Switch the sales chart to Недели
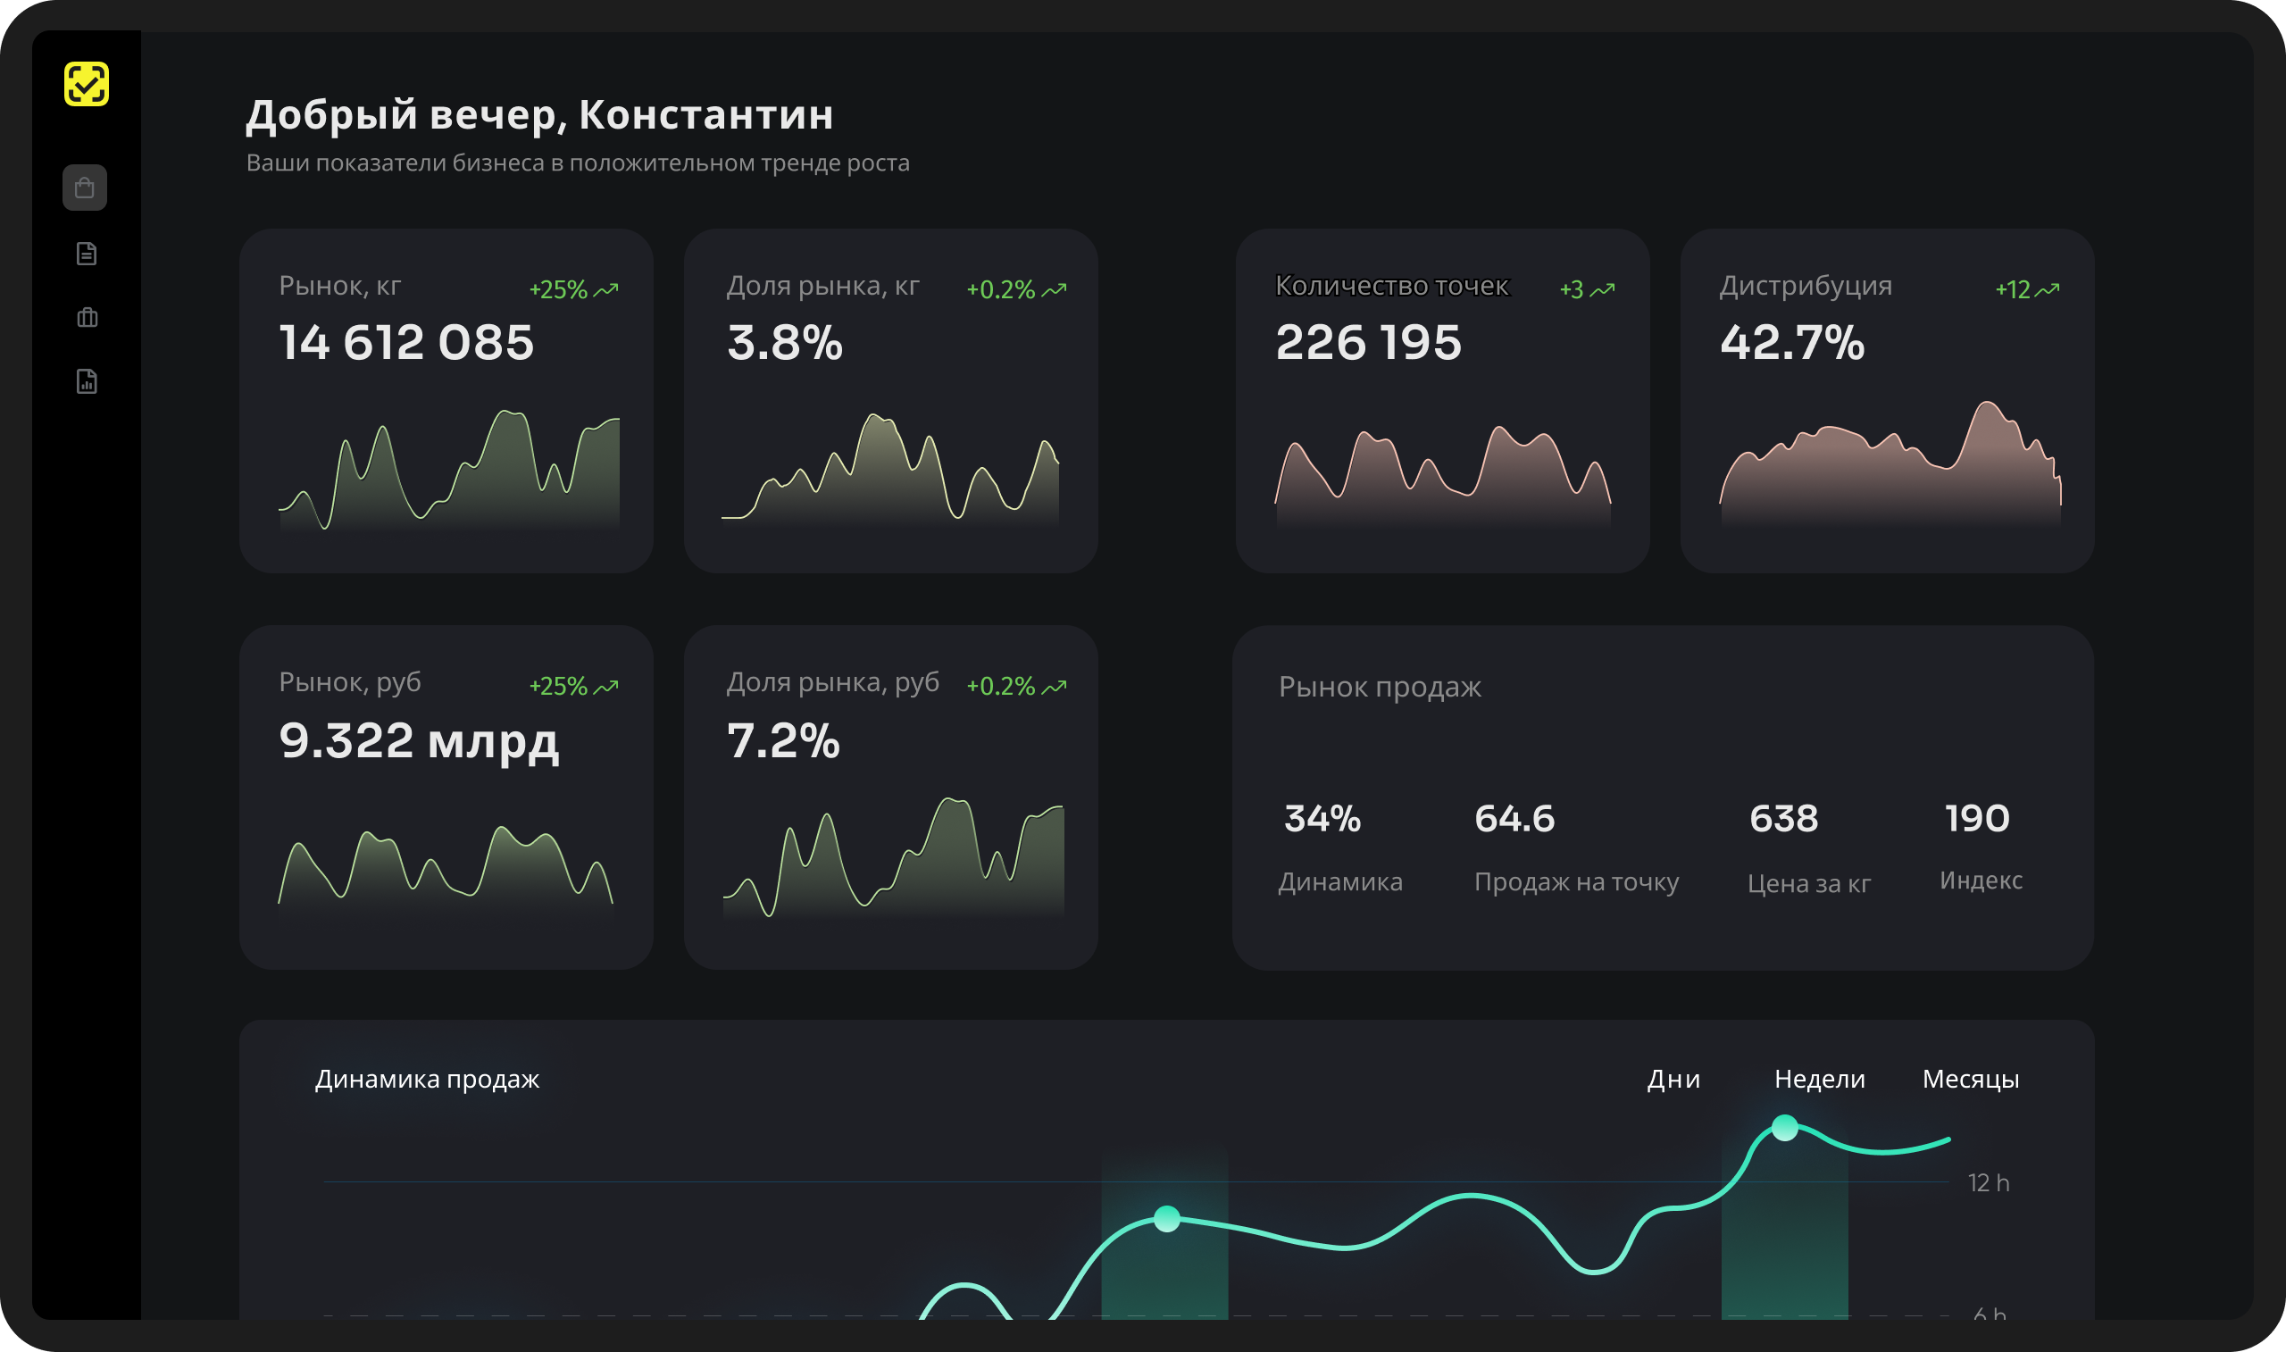The width and height of the screenshot is (2286, 1352). point(1820,1080)
